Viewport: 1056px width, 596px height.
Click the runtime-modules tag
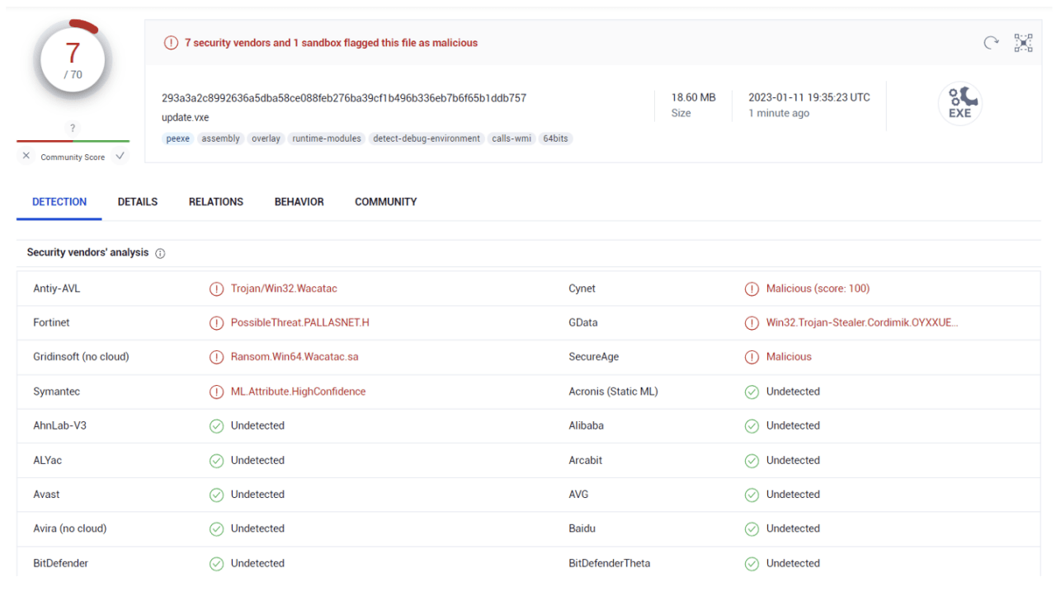coord(327,138)
